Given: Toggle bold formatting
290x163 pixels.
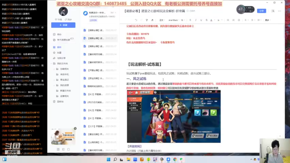Looking at the screenshot, I should click(x=190, y=20).
